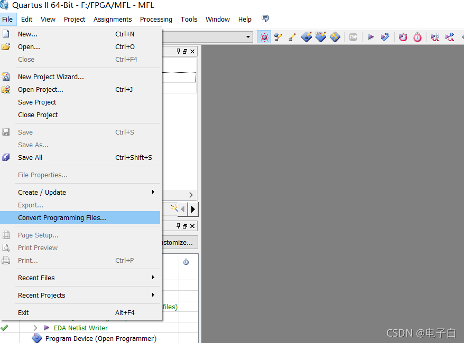Viewport: 464px width, 343px height.
Task: Click the Gate Level Simulation toolbar icon
Action: 450,37
